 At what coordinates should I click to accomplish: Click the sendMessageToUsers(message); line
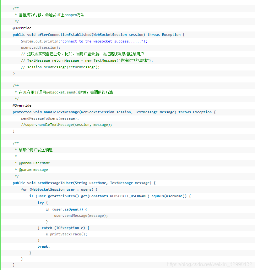pyautogui.click(x=50, y=118)
